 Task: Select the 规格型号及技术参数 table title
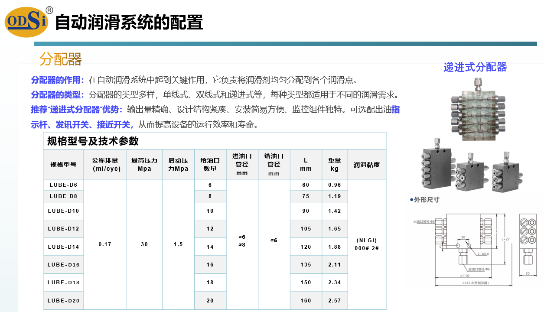click(93, 141)
